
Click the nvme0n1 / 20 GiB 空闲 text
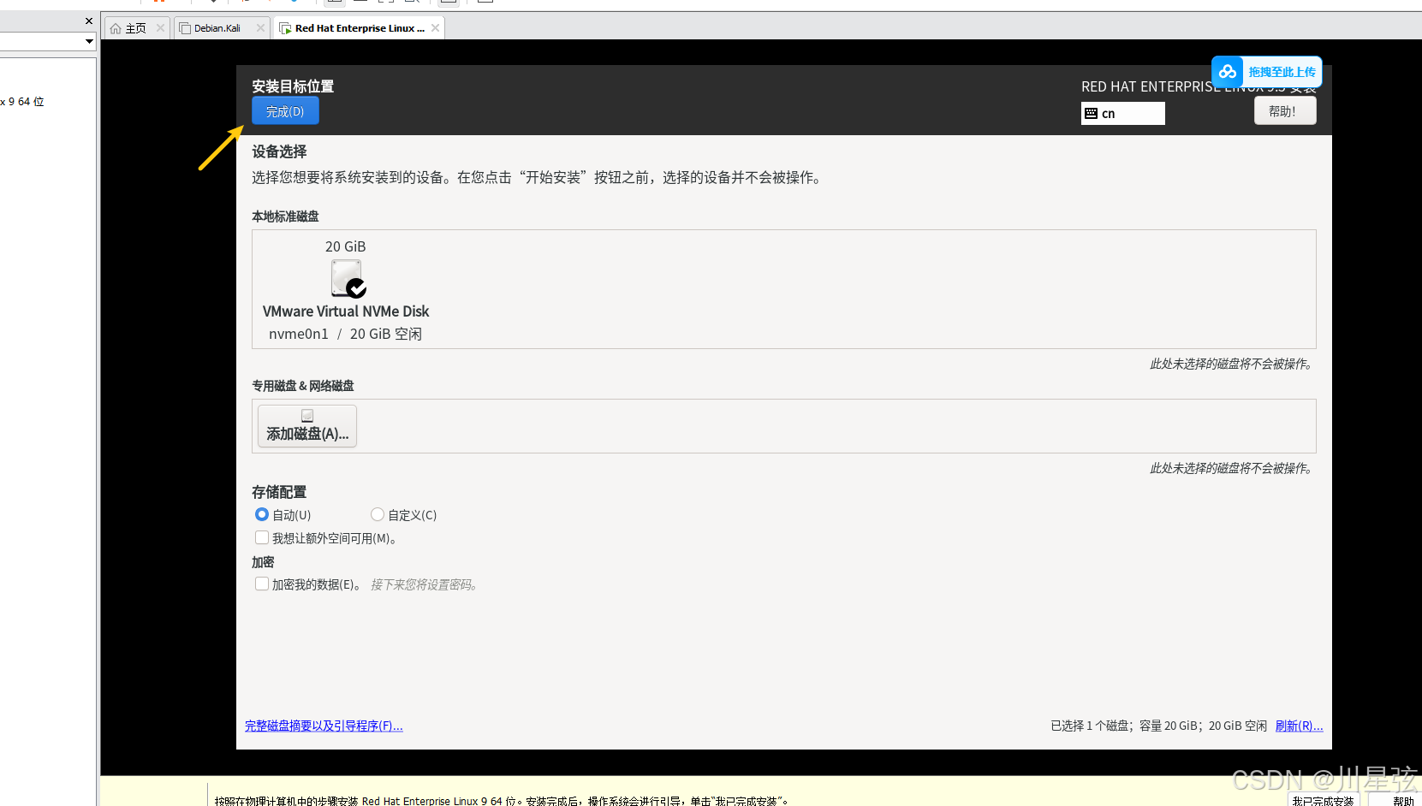(x=345, y=334)
